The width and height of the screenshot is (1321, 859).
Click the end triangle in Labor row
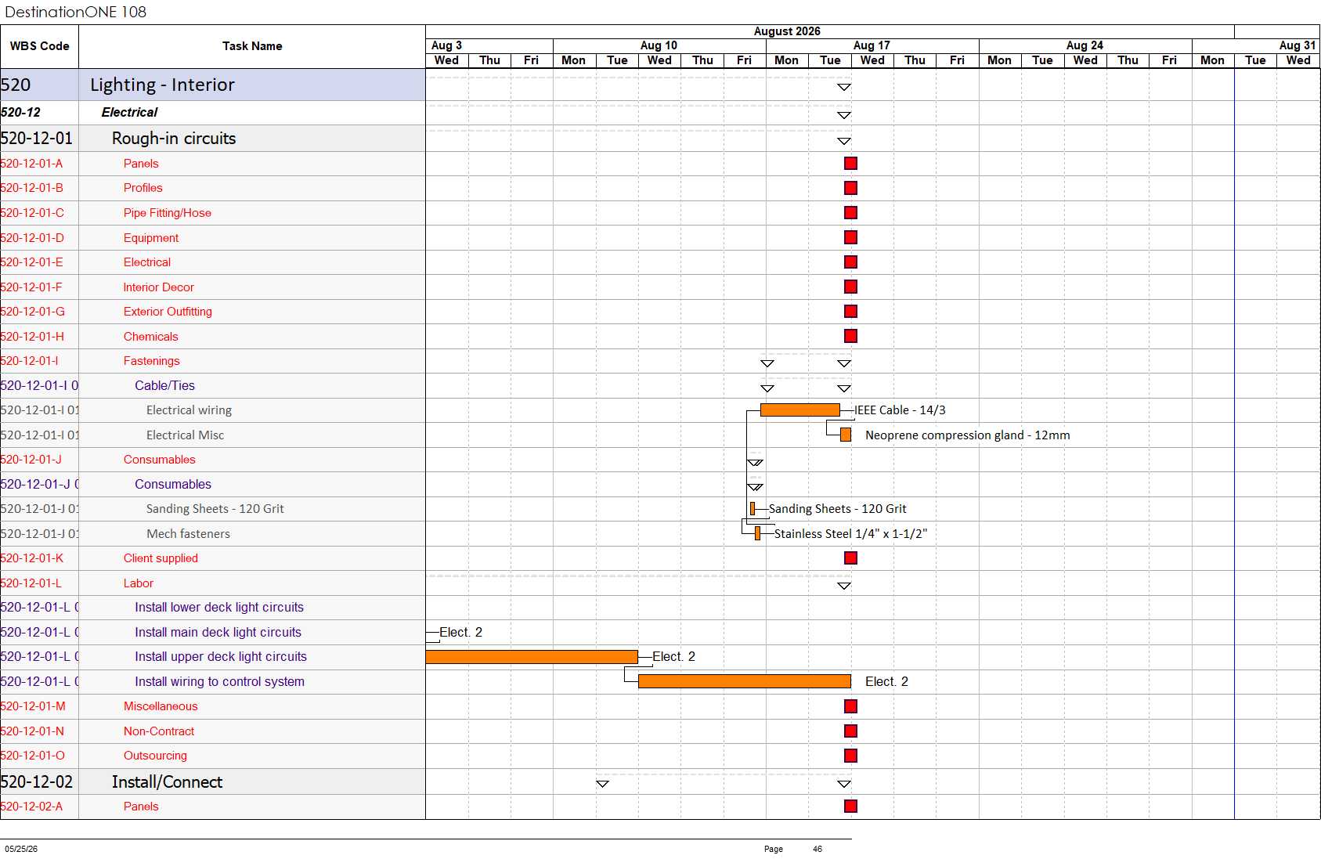point(844,586)
